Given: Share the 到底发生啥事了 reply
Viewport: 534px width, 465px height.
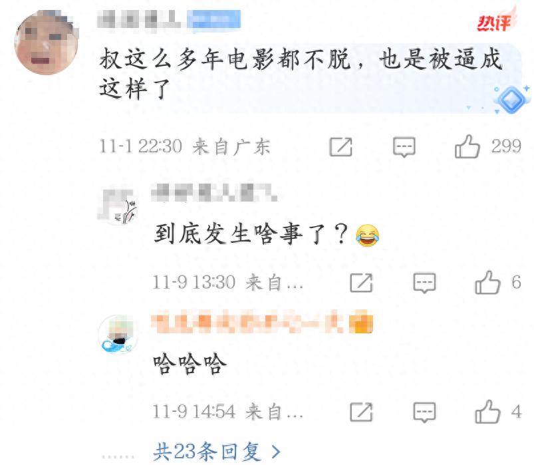Looking at the screenshot, I should pos(361,283).
